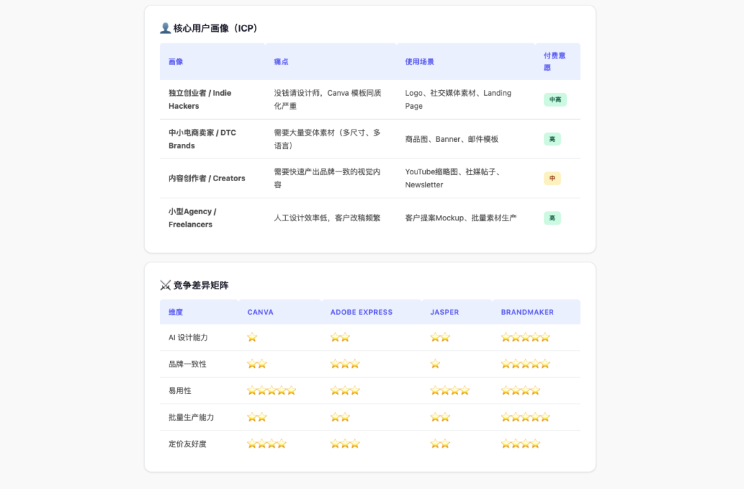The width and height of the screenshot is (744, 489).
Task: Click Adobe Express stars for 批量生产能力
Action: [340, 417]
